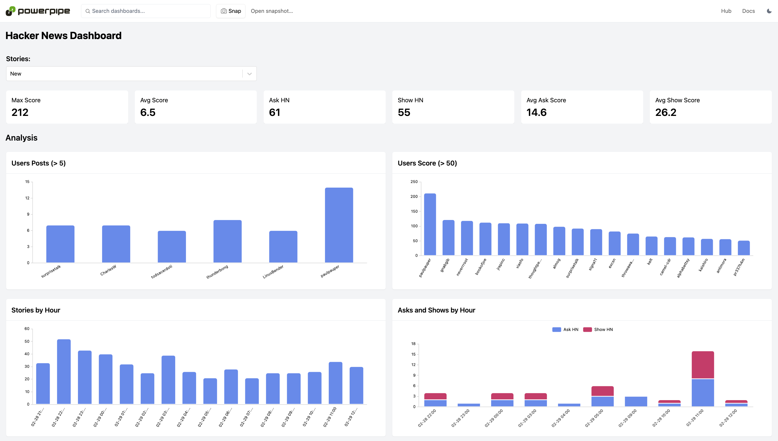Click the Avg Show Score card
The image size is (778, 441).
710,107
